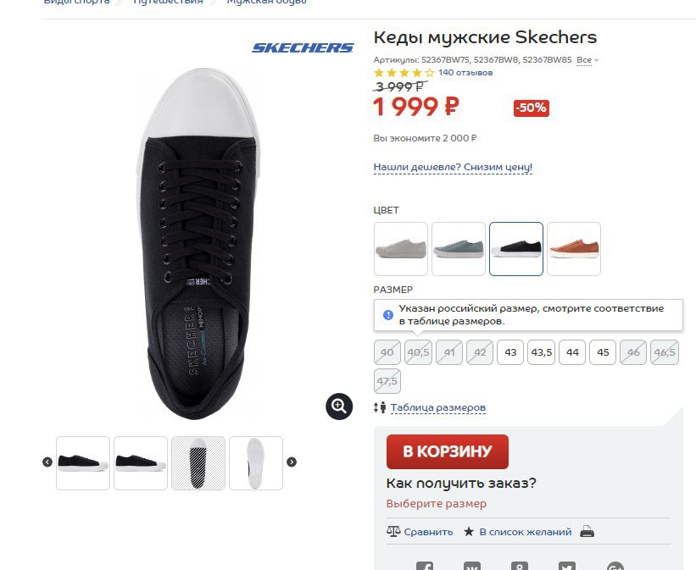The height and width of the screenshot is (570, 696).
Task: Click the size chart figure icon
Action: click(380, 407)
